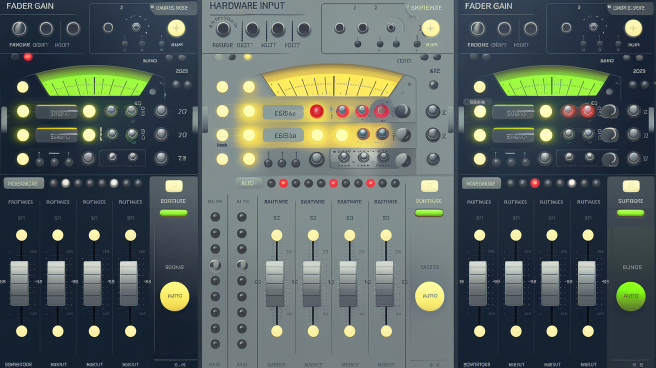Select the HARDWARE INPUT panel header
The image size is (656, 368).
pyautogui.click(x=247, y=6)
